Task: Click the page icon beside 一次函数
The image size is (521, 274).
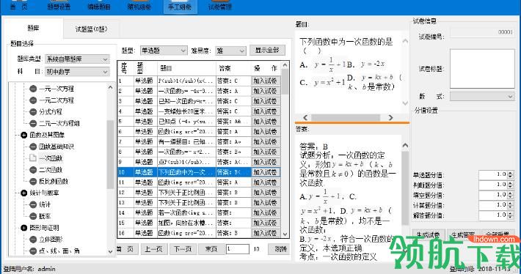Action: tap(32, 158)
